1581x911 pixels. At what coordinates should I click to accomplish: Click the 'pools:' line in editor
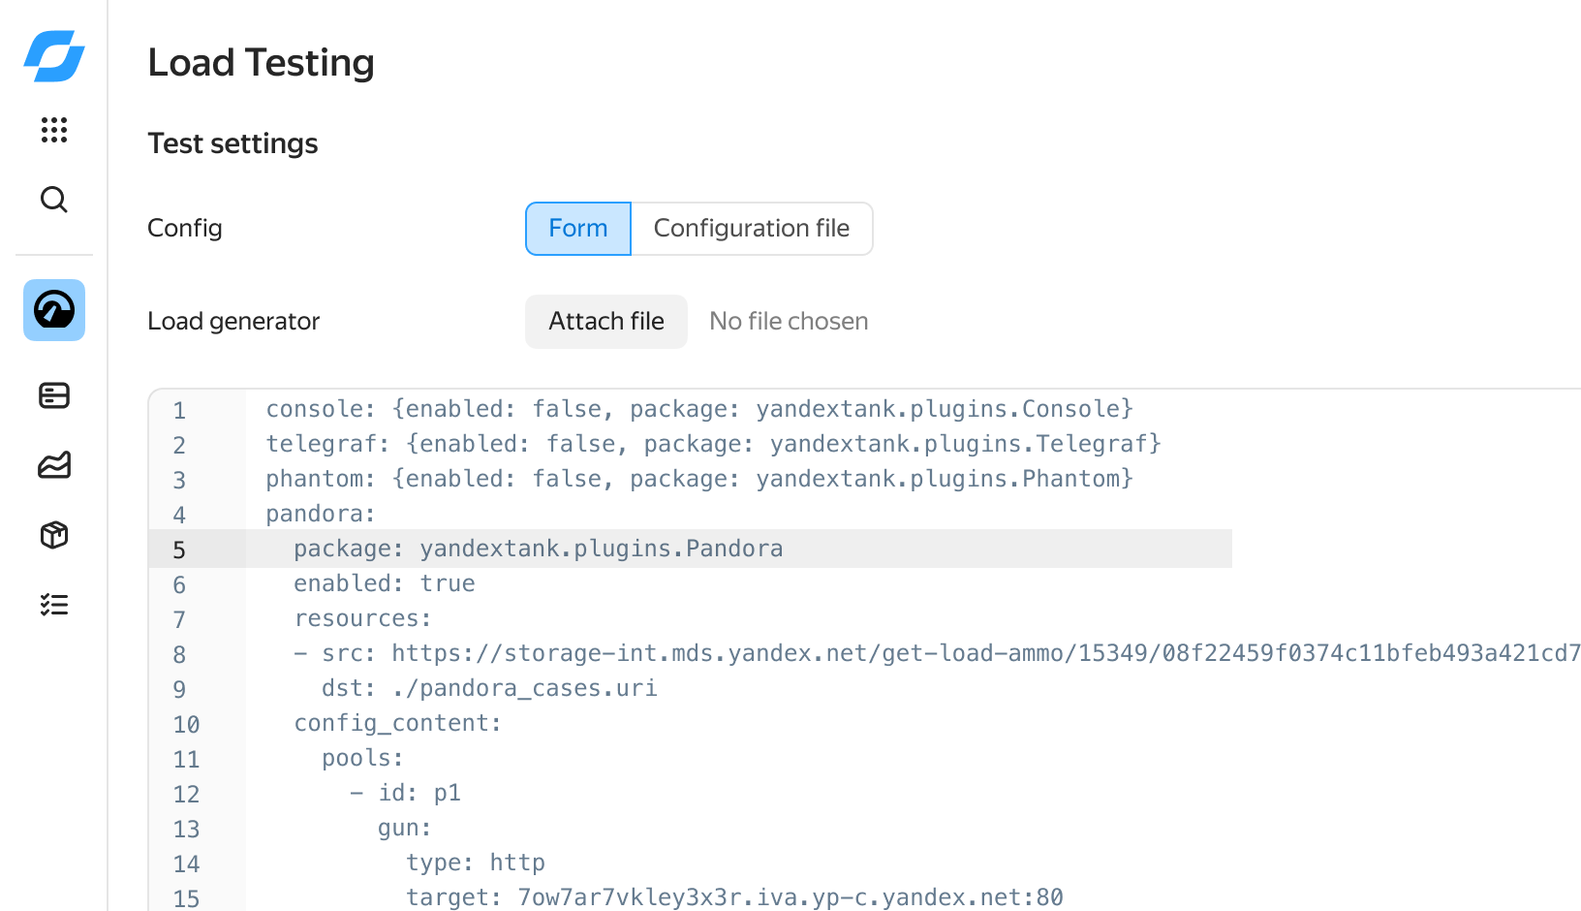[x=362, y=758]
